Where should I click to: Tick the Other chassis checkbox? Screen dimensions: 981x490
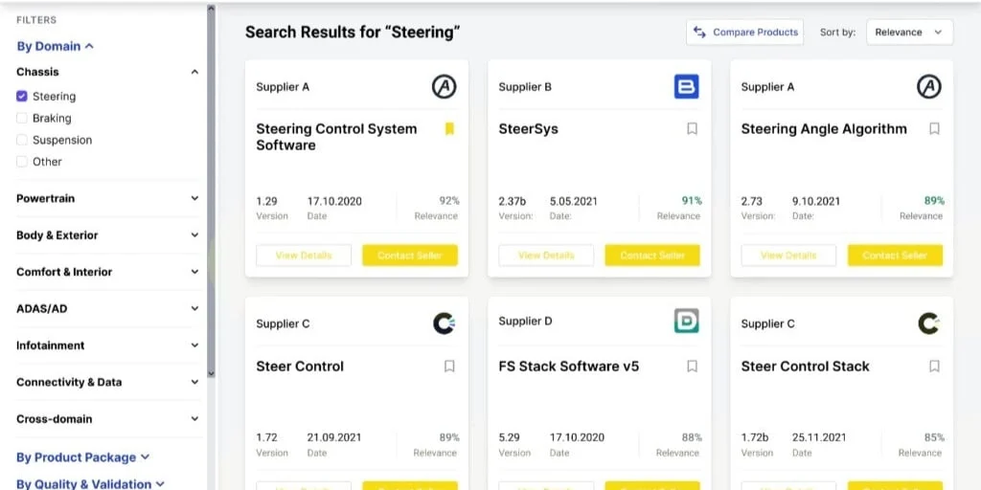22,162
